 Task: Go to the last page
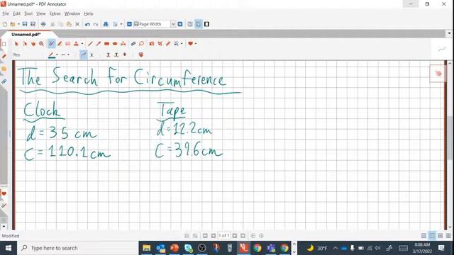[243, 236]
